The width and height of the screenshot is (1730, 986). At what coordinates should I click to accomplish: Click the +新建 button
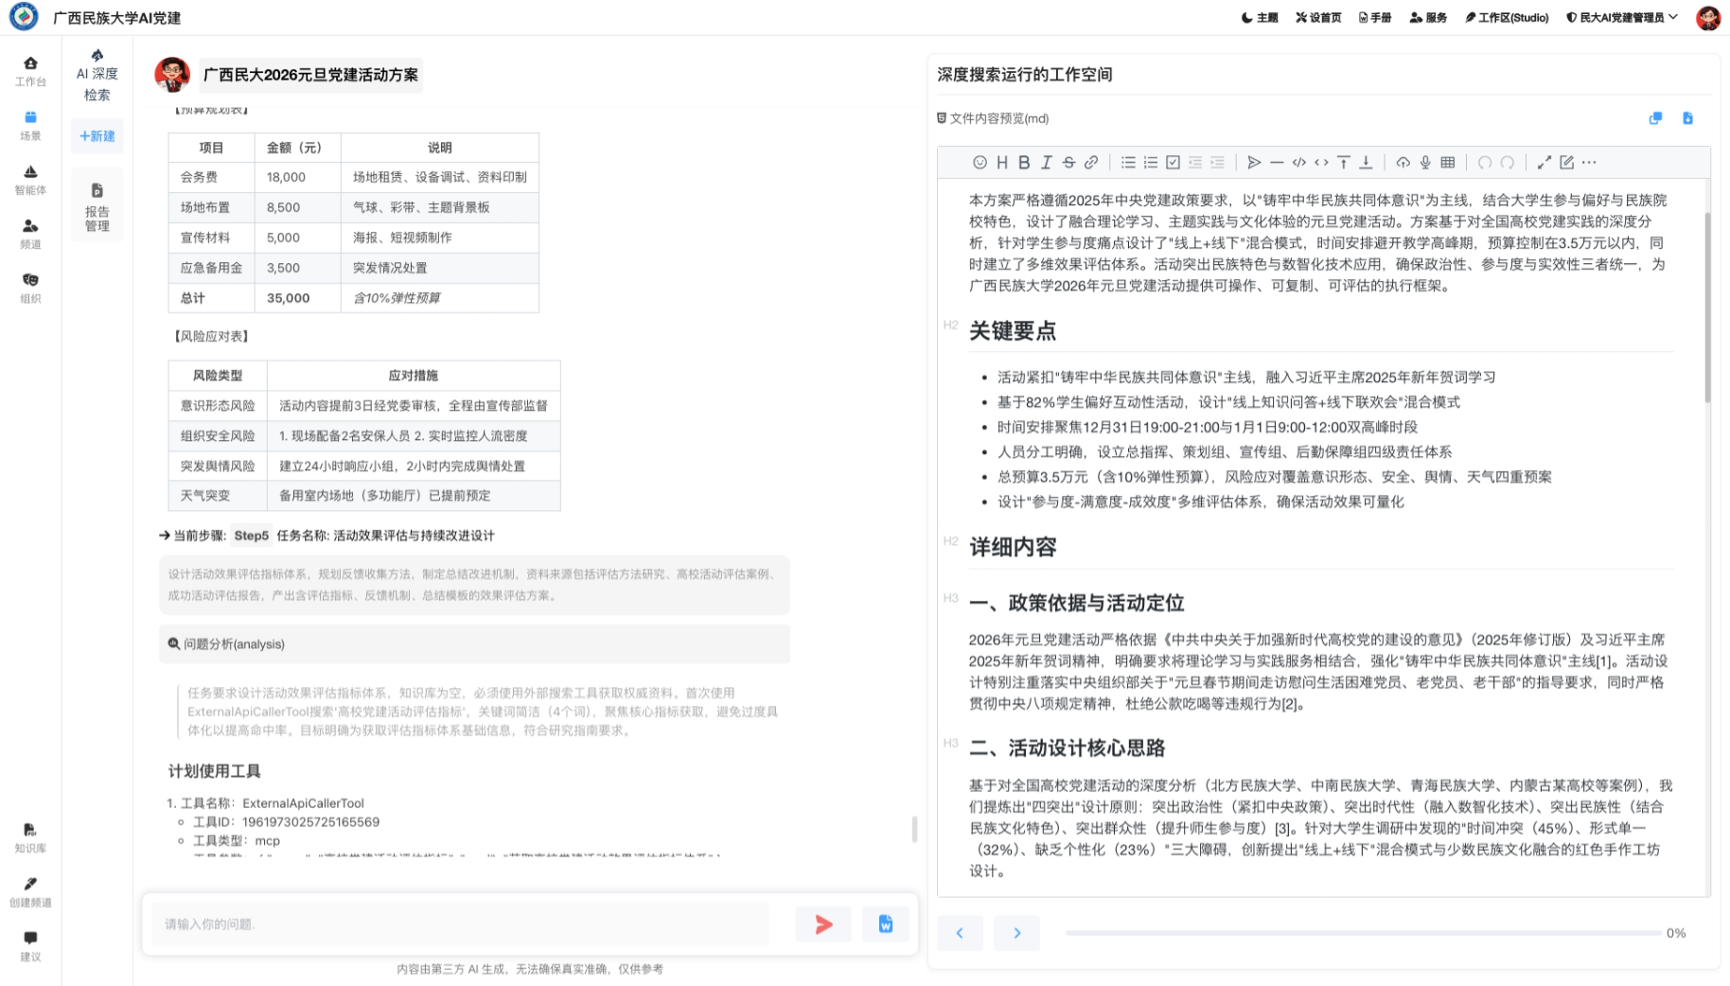pyautogui.click(x=97, y=136)
